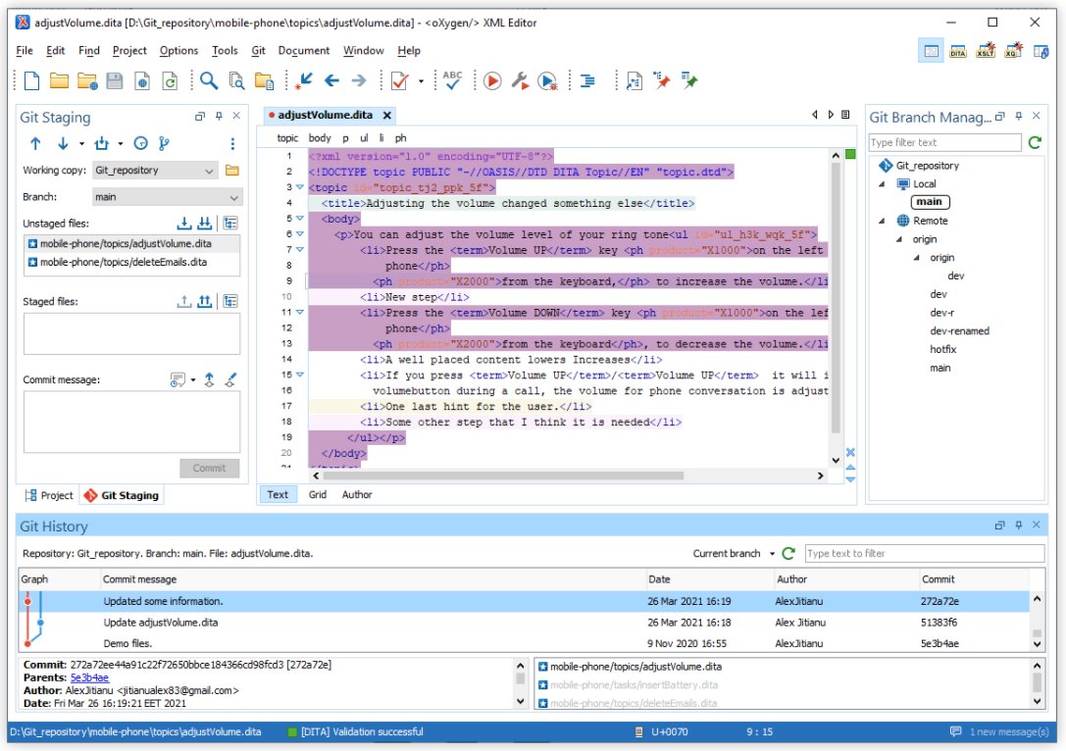Open the Tools menu
The image size is (1066, 751).
click(225, 50)
